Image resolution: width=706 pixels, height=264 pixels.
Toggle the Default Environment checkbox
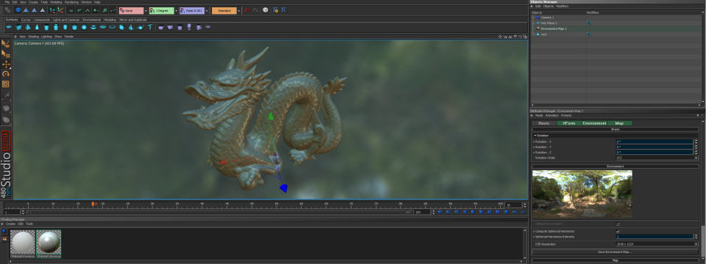click(x=618, y=224)
